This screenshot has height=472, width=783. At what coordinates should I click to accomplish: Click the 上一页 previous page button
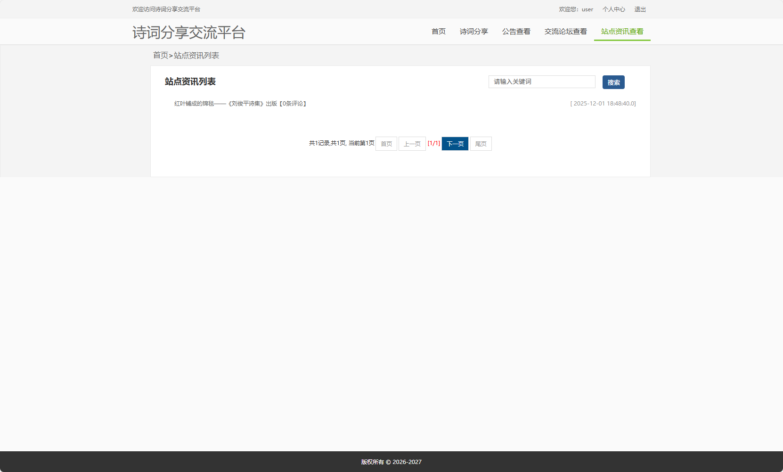point(412,144)
